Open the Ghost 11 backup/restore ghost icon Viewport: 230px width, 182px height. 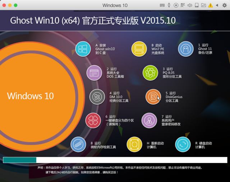pos(186,49)
